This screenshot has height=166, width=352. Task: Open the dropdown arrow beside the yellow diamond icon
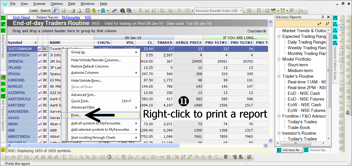click(98, 11)
